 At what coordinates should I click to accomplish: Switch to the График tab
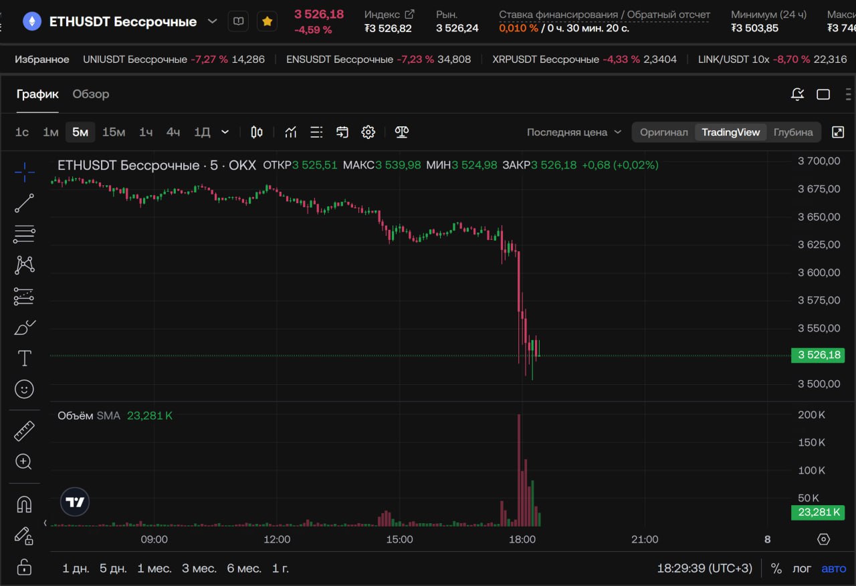pos(37,94)
